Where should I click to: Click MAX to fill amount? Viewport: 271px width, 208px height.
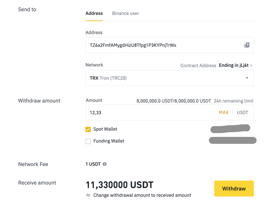coord(224,112)
